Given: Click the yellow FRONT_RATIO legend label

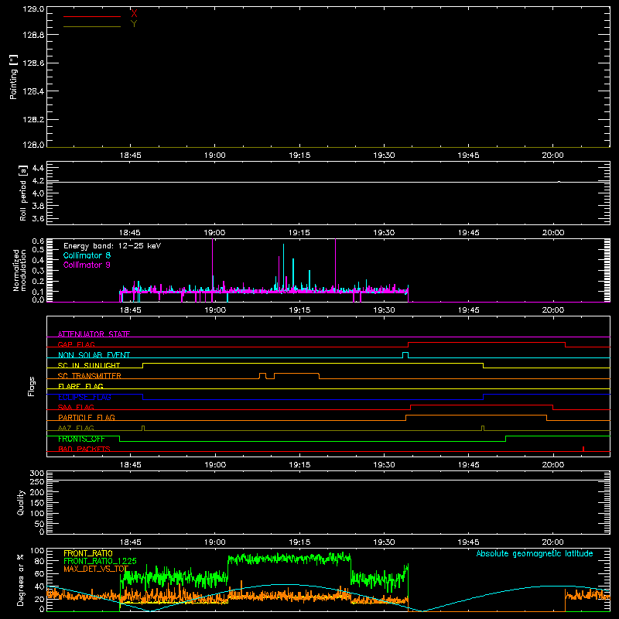Looking at the screenshot, I should tap(88, 553).
